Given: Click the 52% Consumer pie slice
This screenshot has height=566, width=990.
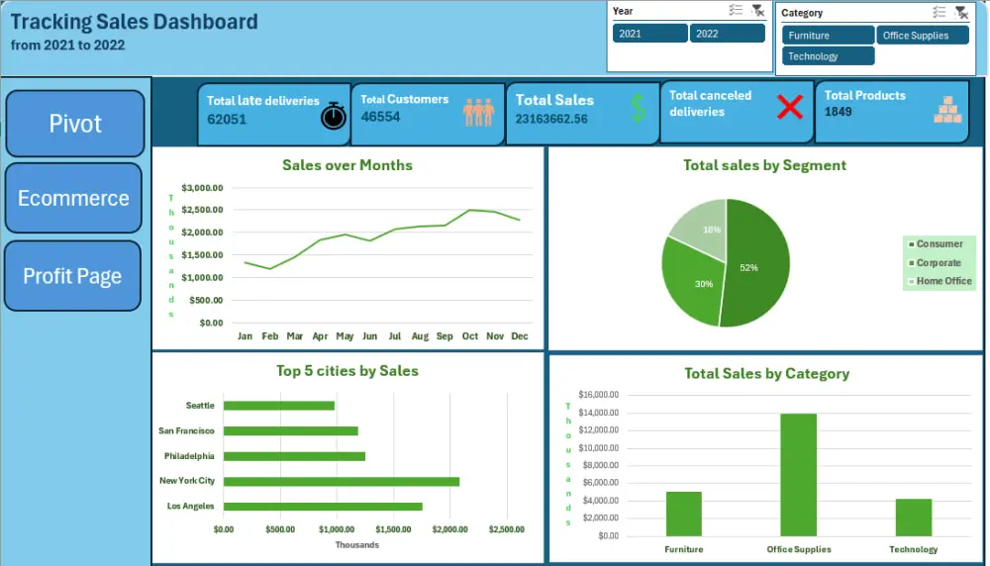Looking at the screenshot, I should point(757,265).
